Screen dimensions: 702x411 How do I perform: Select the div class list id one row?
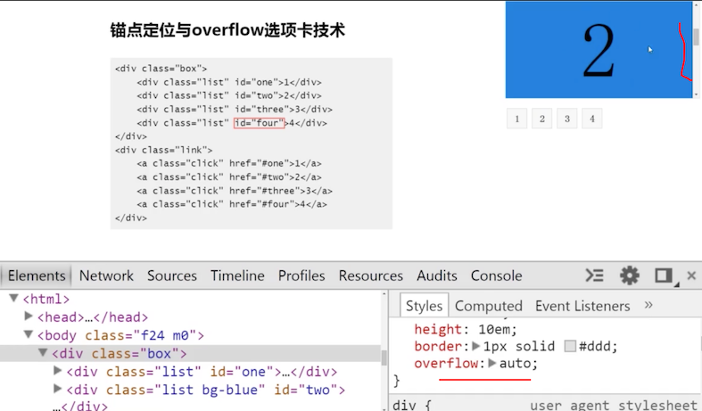(x=190, y=372)
